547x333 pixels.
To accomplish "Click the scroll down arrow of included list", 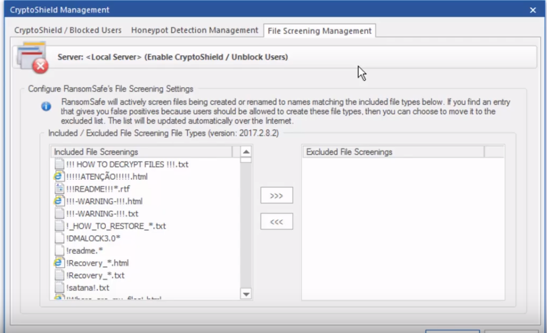I will tap(246, 294).
